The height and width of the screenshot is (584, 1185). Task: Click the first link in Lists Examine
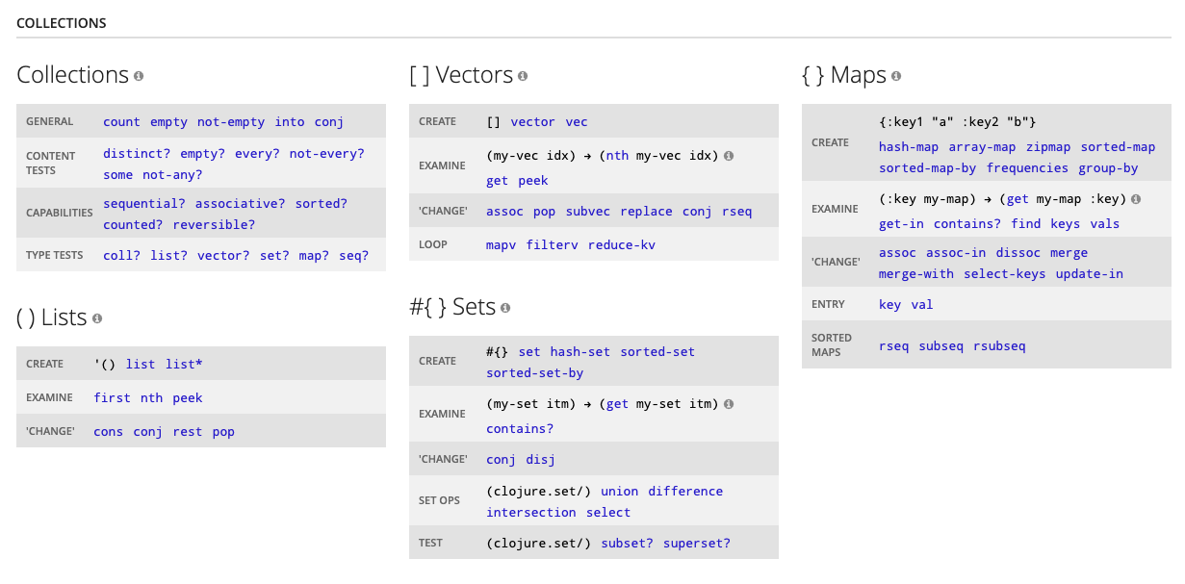click(112, 398)
